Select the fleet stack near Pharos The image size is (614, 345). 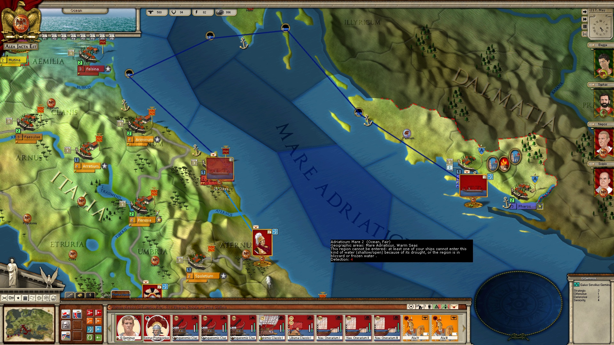(473, 186)
